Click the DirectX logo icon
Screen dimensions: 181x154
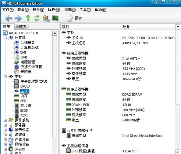[x=11, y=149]
